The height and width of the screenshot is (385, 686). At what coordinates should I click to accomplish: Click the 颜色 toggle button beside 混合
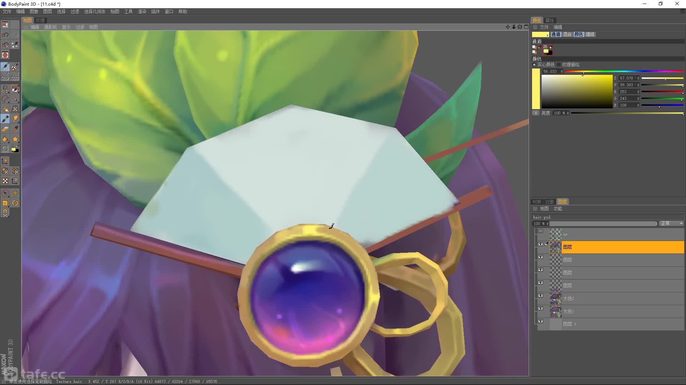578,34
